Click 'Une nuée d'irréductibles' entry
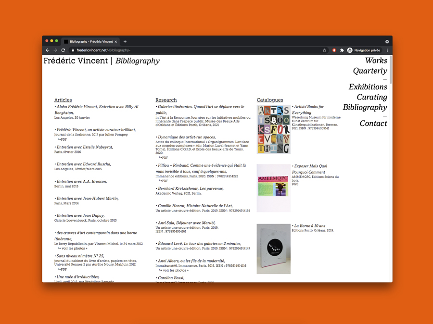Image resolution: width=433 pixels, height=324 pixels. (x=77, y=277)
